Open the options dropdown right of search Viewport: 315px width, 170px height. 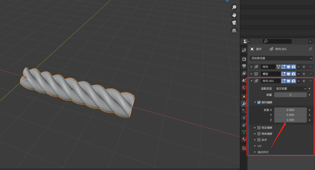(310, 41)
